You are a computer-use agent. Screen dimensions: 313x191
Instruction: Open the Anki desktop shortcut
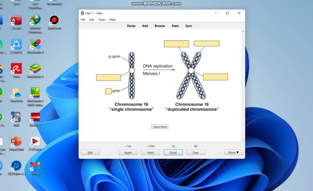16,119
